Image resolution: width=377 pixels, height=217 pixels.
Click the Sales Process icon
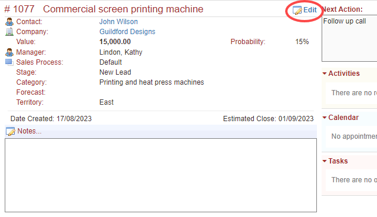tap(9, 62)
